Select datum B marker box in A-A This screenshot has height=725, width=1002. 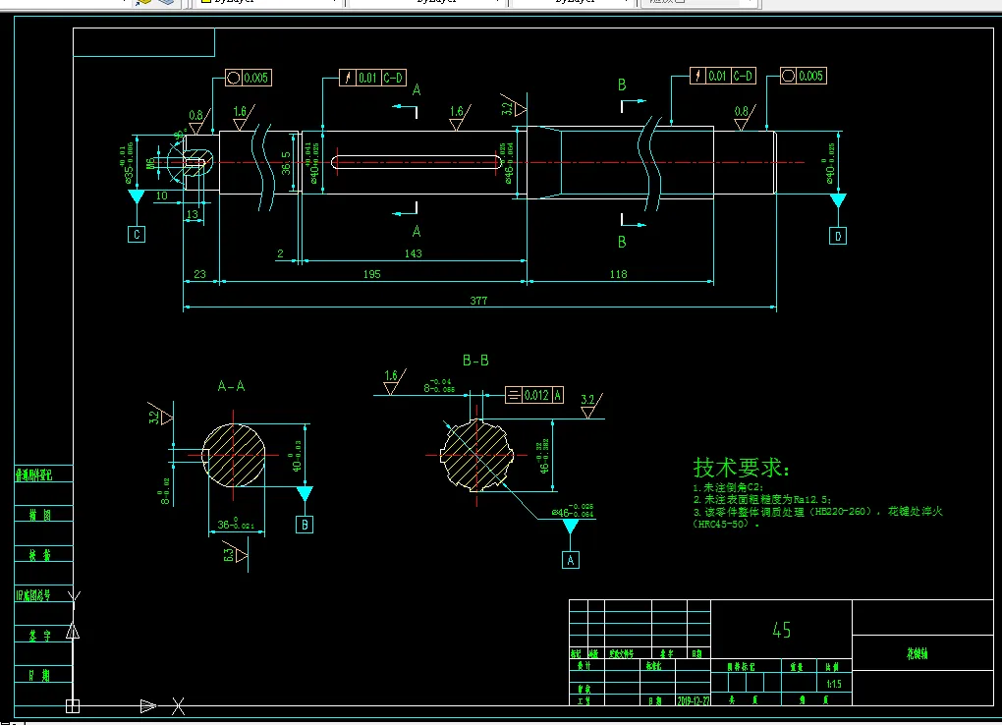(x=305, y=525)
